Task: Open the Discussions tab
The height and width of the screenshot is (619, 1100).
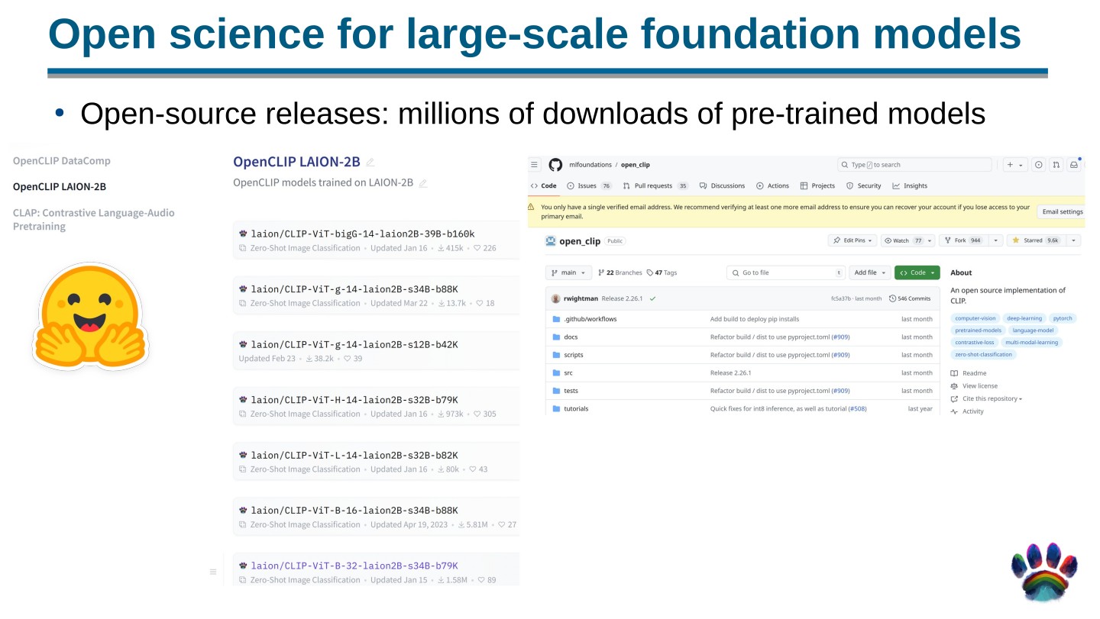Action: click(722, 185)
